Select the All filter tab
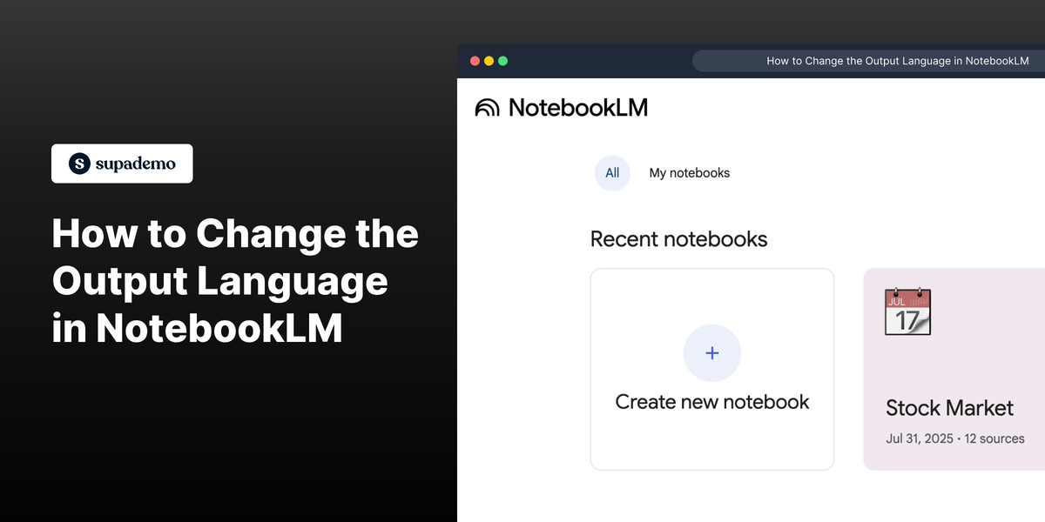The width and height of the screenshot is (1045, 522). point(612,173)
